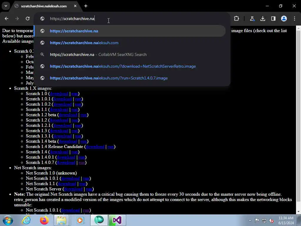The width and height of the screenshot is (301, 226).
Task: Launch Internet Explorer from taskbar
Action: [26, 220]
